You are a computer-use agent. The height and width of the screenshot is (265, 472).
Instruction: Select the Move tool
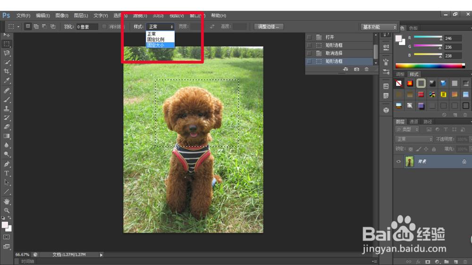(x=7, y=35)
